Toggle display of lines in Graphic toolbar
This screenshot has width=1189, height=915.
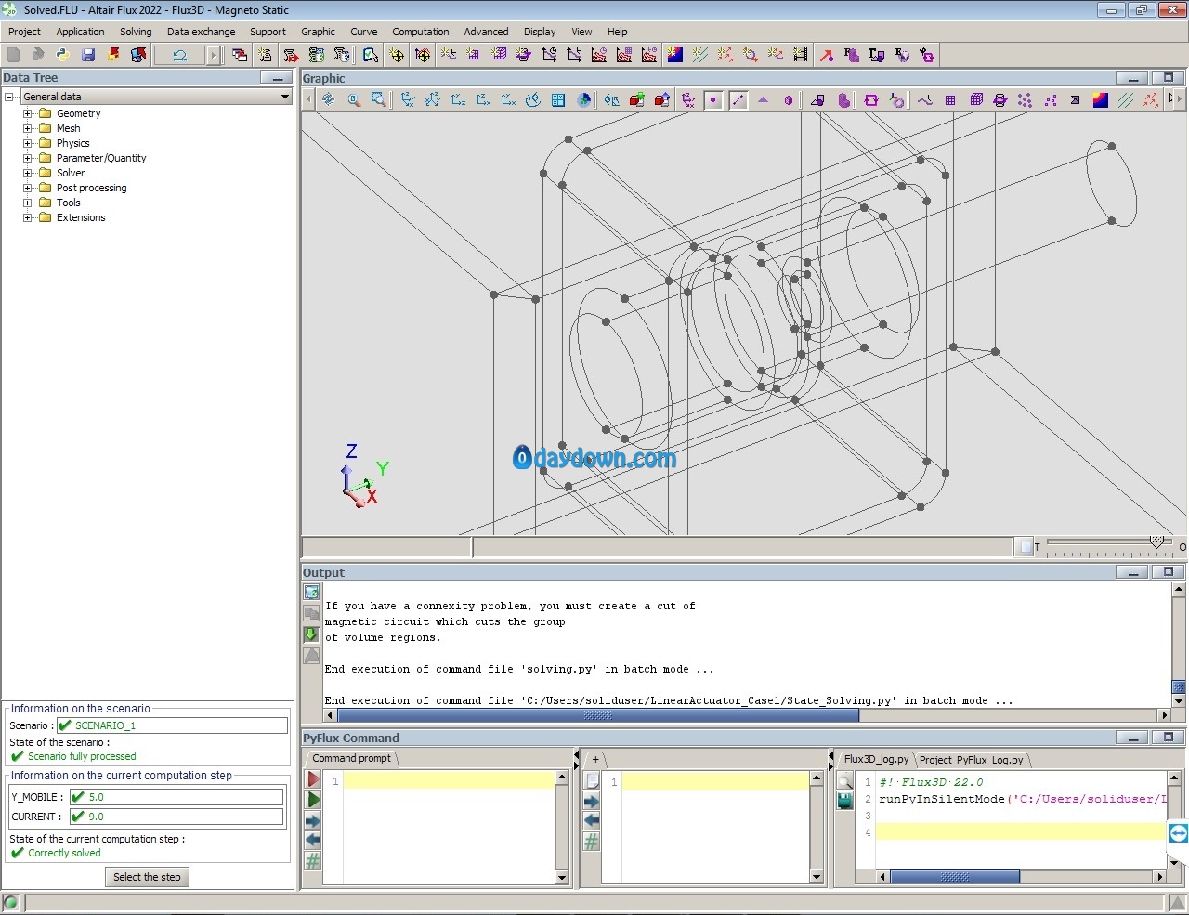click(738, 99)
